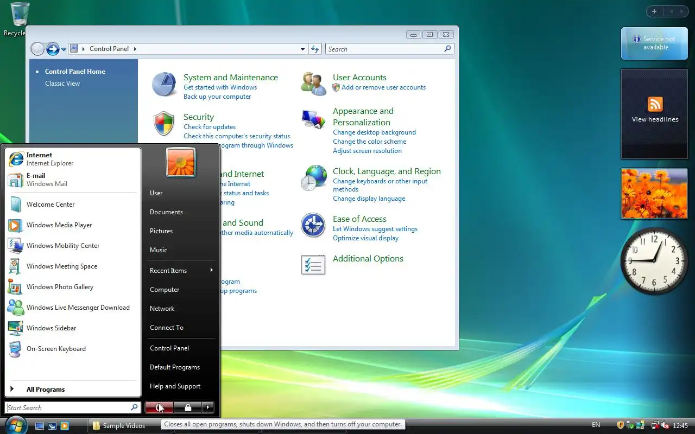Launch Windows Media Player
The width and height of the screenshot is (695, 434).
click(73, 225)
